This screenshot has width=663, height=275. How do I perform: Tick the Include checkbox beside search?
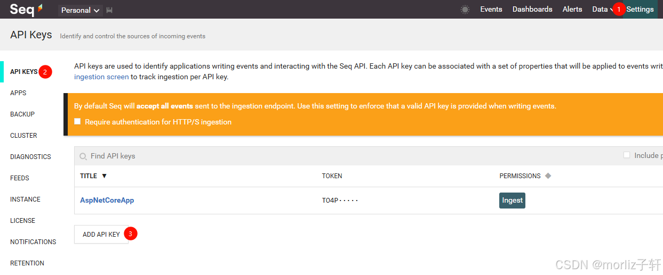(x=627, y=155)
